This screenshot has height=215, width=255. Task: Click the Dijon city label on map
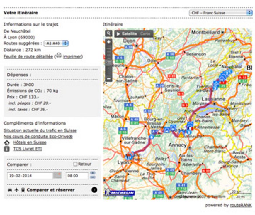click(129, 41)
